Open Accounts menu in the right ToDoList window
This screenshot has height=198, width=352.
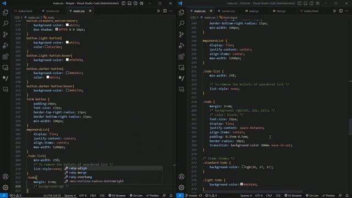coord(182,177)
